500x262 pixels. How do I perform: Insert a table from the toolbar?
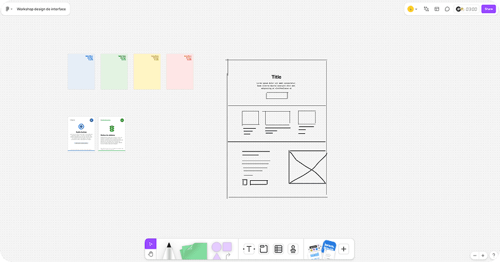click(278, 249)
